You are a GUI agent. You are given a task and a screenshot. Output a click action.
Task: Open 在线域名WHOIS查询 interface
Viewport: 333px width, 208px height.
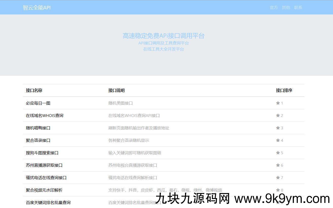45,116
